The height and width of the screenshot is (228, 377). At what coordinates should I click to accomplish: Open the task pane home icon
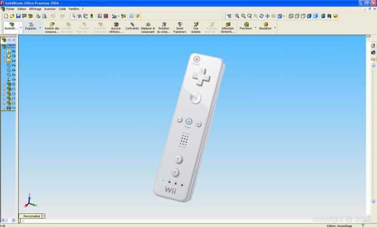click(x=373, y=46)
